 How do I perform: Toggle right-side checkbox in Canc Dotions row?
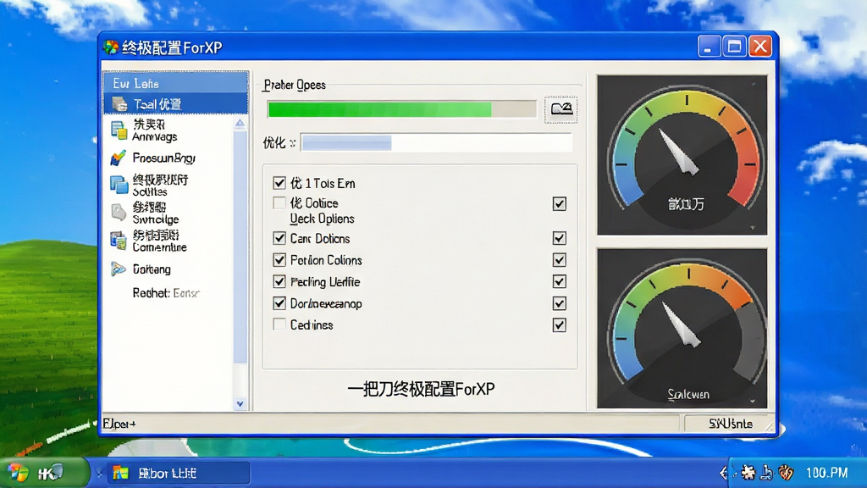559,238
